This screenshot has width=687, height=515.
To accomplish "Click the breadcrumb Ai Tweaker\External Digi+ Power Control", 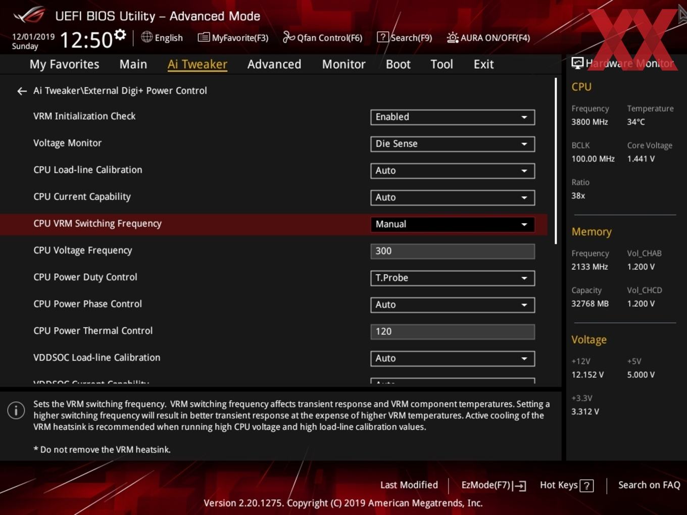I will tap(120, 91).
